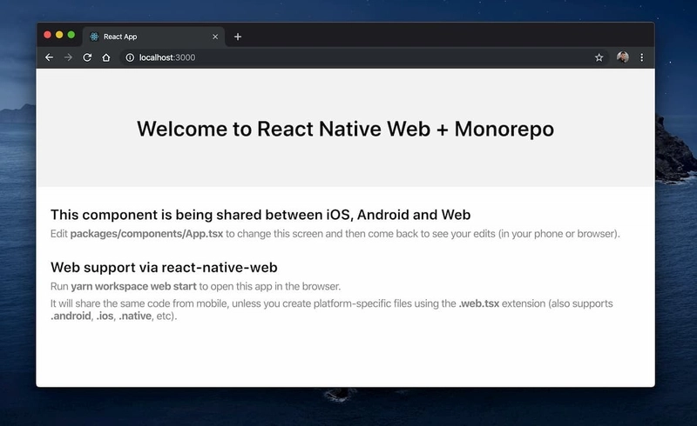Open a new tab with the plus button

click(238, 37)
